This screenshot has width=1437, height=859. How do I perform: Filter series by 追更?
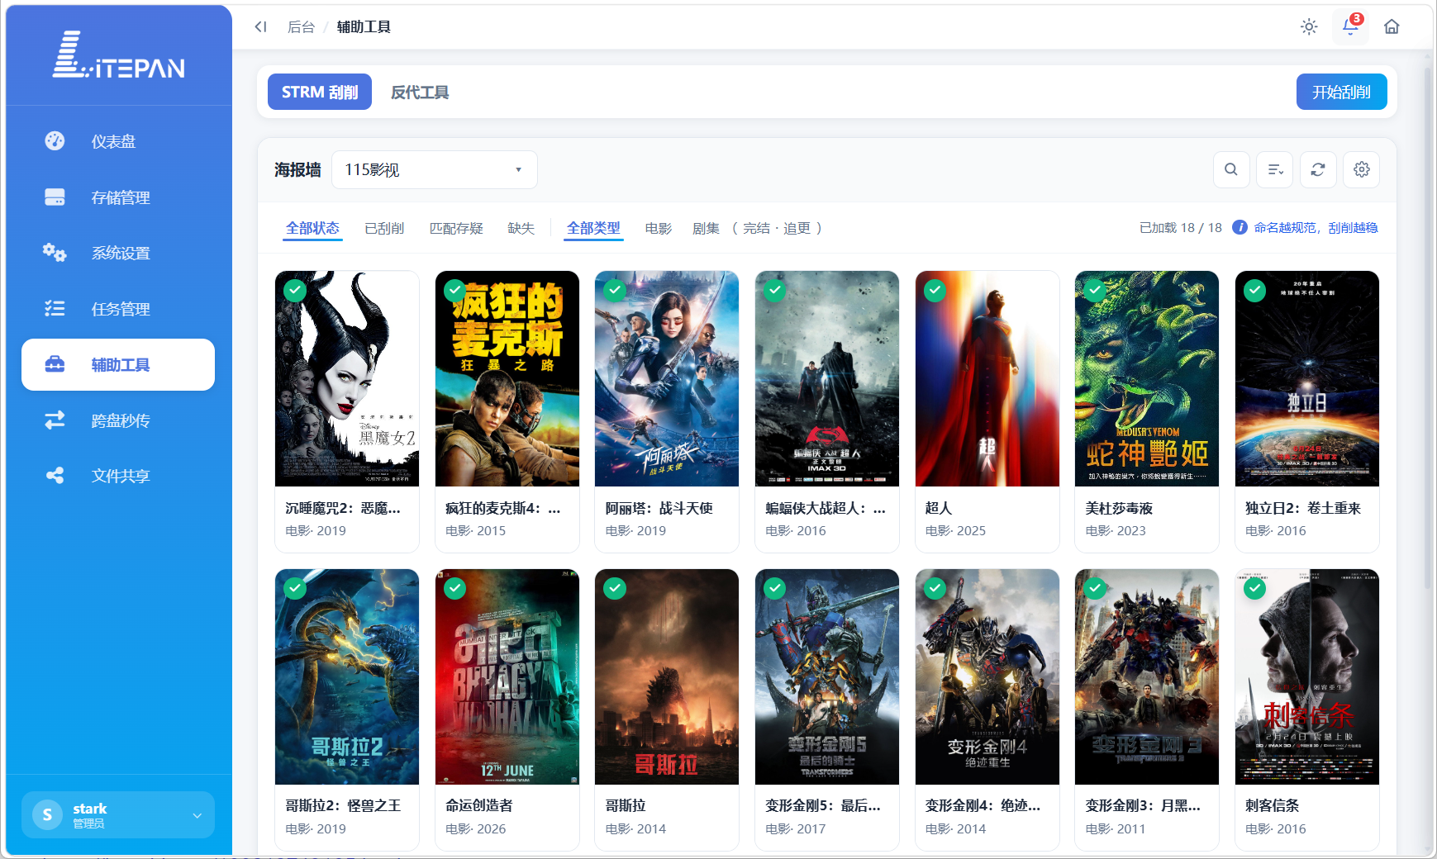pos(797,228)
